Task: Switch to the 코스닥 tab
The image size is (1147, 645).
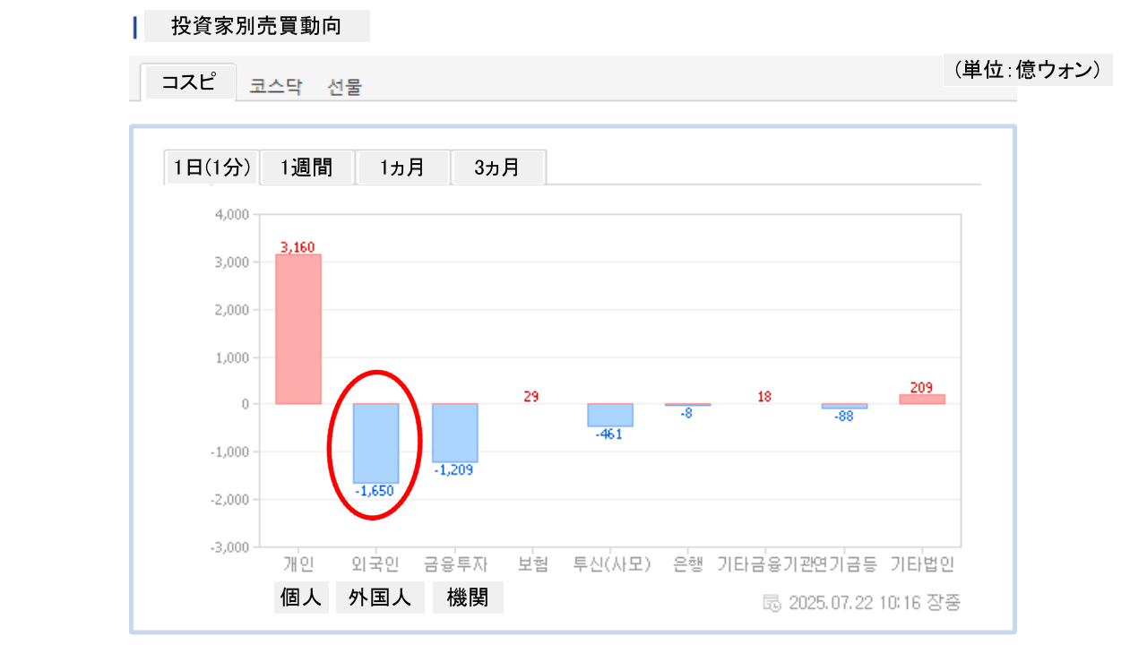Action: point(276,87)
